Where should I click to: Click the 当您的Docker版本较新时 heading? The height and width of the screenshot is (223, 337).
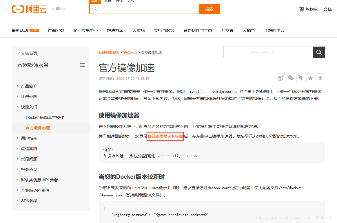click(132, 177)
